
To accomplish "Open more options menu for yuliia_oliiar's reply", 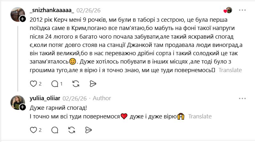I will click(x=243, y=98).
